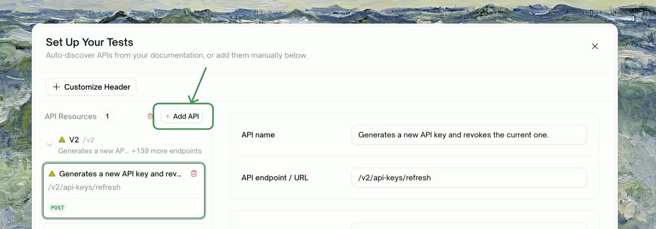Click the '+139 more endpoints' text
656x229 pixels.
tap(166, 151)
